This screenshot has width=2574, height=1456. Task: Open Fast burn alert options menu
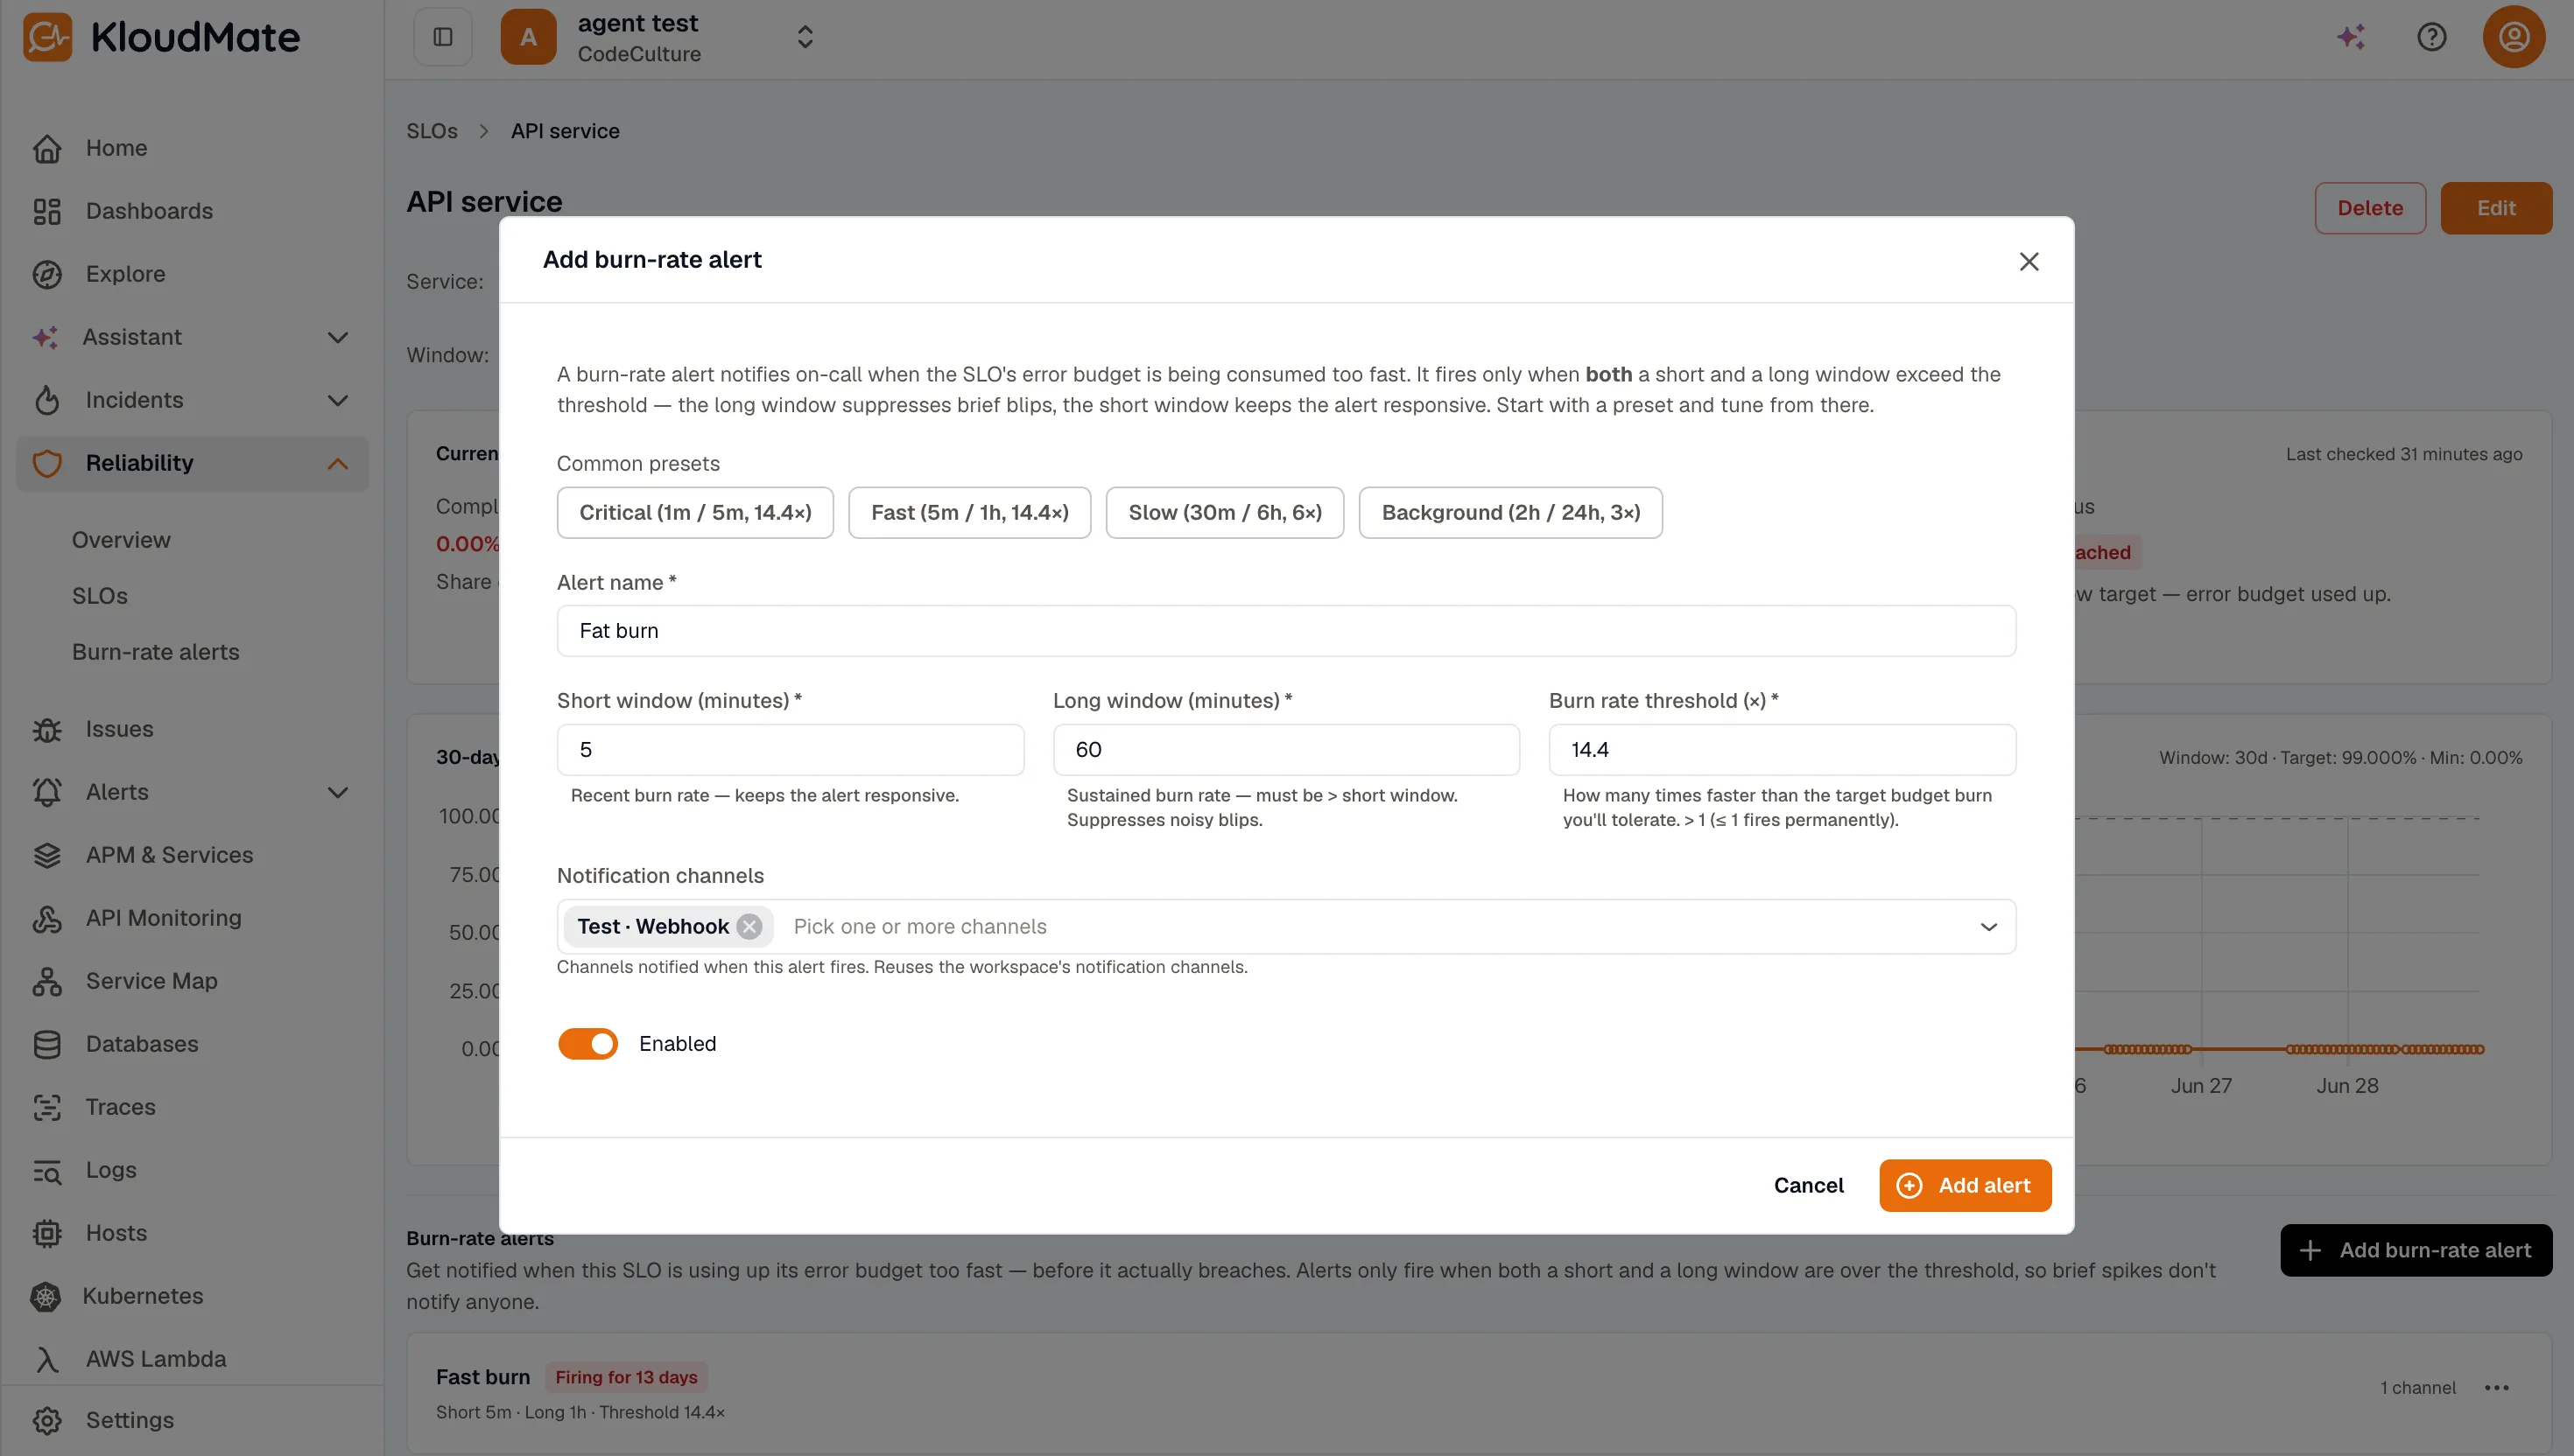(2497, 1387)
